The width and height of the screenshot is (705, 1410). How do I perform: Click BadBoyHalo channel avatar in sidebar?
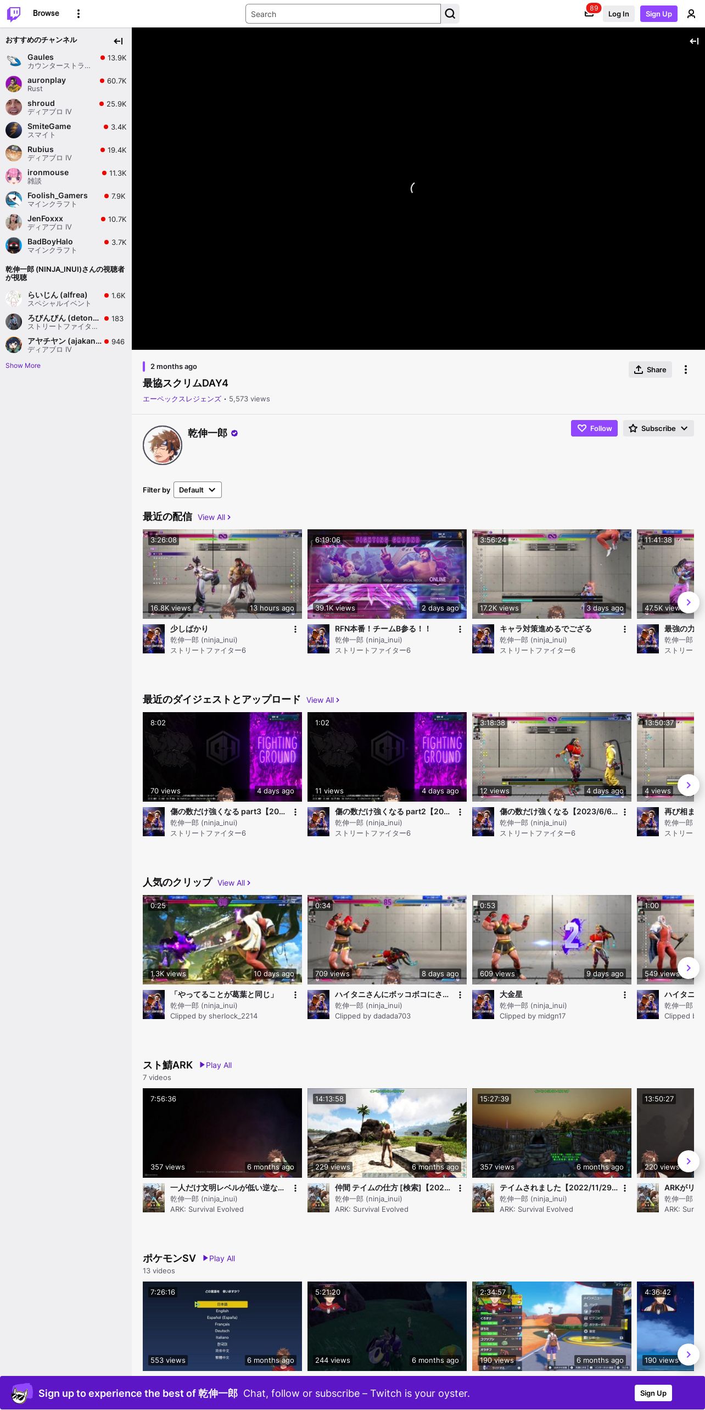point(14,245)
